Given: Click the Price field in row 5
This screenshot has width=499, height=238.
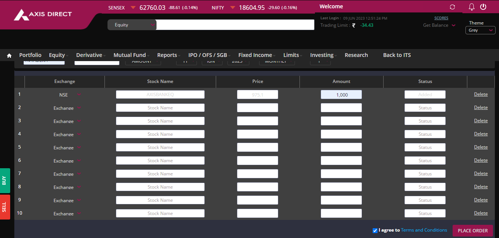Looking at the screenshot, I should [x=258, y=147].
